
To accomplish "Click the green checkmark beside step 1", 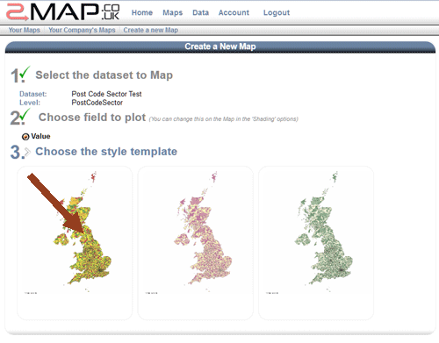I will (25, 72).
